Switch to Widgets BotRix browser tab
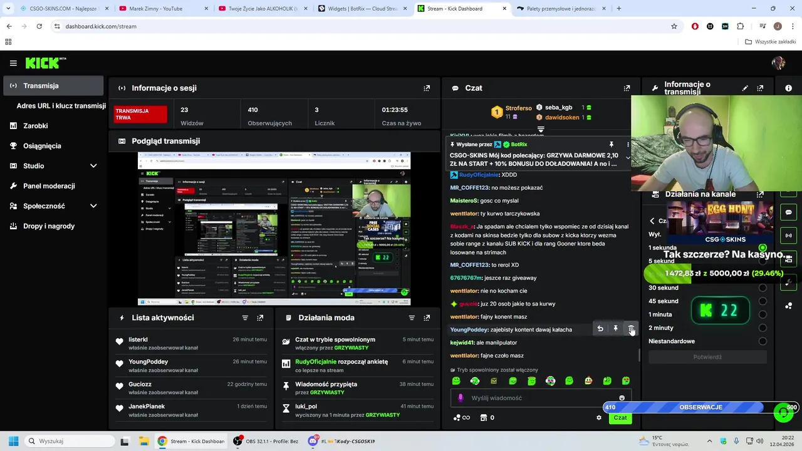Viewport: 802px width, 451px height. point(362,9)
